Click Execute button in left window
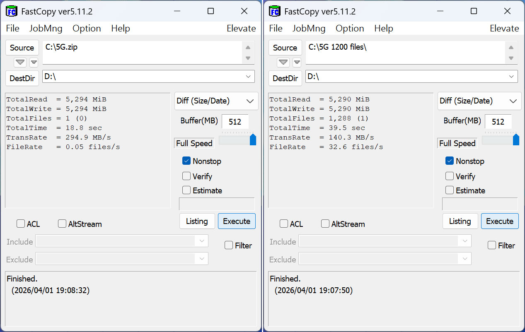Viewport: 525px width, 332px height. [237, 221]
